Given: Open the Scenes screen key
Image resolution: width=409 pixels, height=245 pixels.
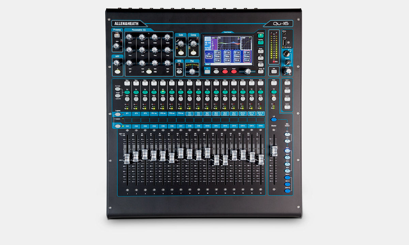Looking at the screenshot, I should (x=261, y=64).
